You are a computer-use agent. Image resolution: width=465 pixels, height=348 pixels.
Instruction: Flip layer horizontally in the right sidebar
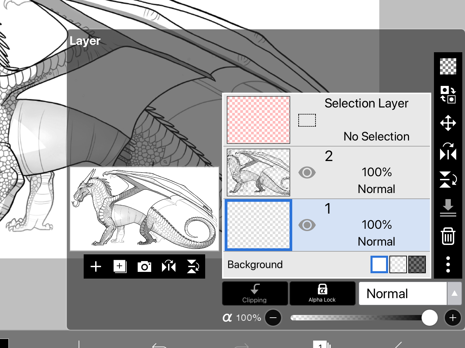pos(448,152)
